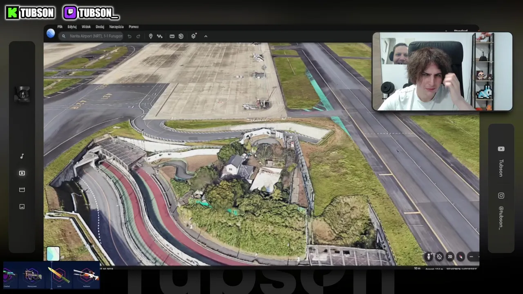The width and height of the screenshot is (523, 294).
Task: Open historical imagery clock tool
Action: pyautogui.click(x=181, y=36)
